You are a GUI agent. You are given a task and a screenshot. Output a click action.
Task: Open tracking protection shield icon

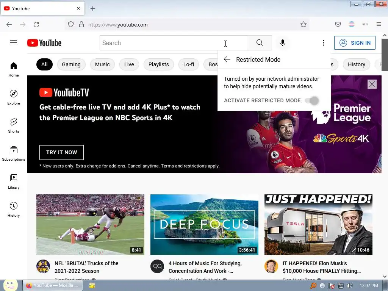(71, 24)
